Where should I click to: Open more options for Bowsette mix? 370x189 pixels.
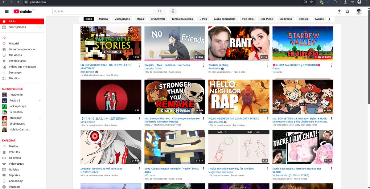331,119
